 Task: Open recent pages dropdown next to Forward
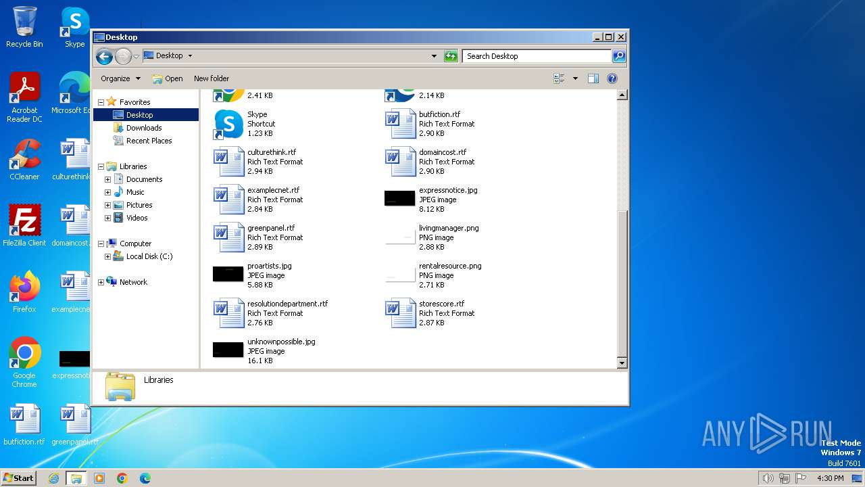coord(137,56)
